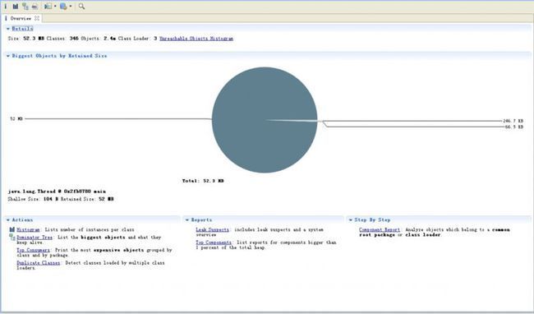The width and height of the screenshot is (534, 314).
Task: Click the histogram icon in Actions section
Action: click(12, 229)
